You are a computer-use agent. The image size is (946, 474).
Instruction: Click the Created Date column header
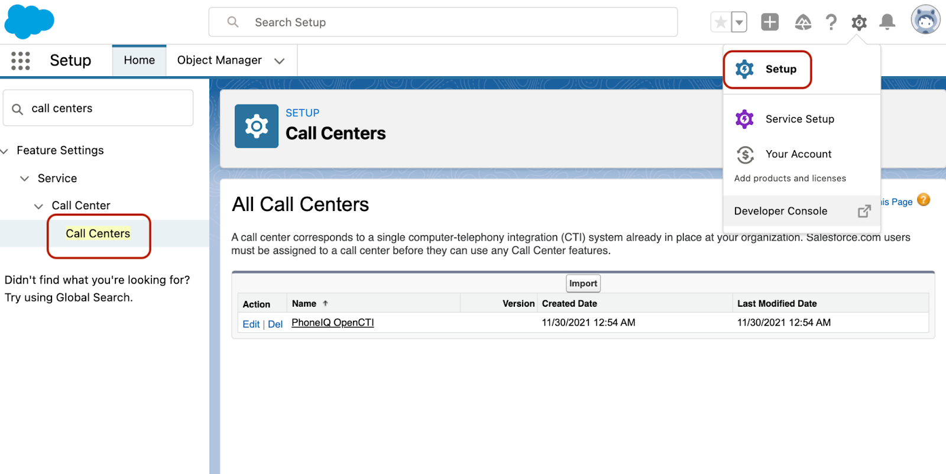click(x=569, y=304)
